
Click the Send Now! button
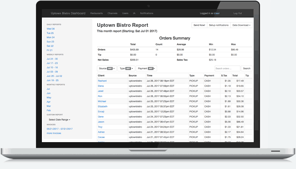click(x=199, y=25)
